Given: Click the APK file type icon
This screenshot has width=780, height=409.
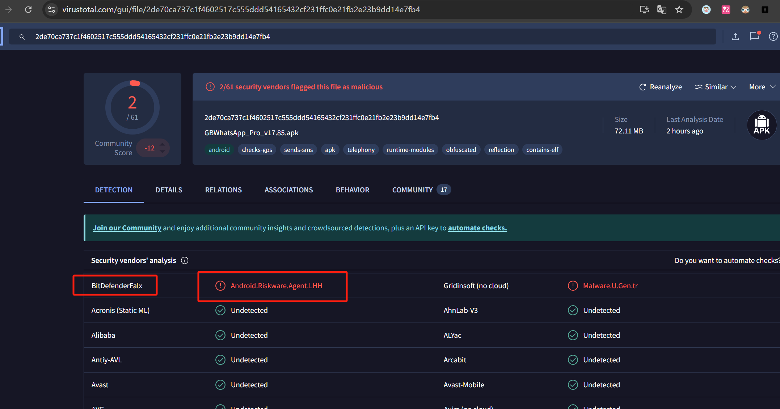Looking at the screenshot, I should tap(762, 125).
